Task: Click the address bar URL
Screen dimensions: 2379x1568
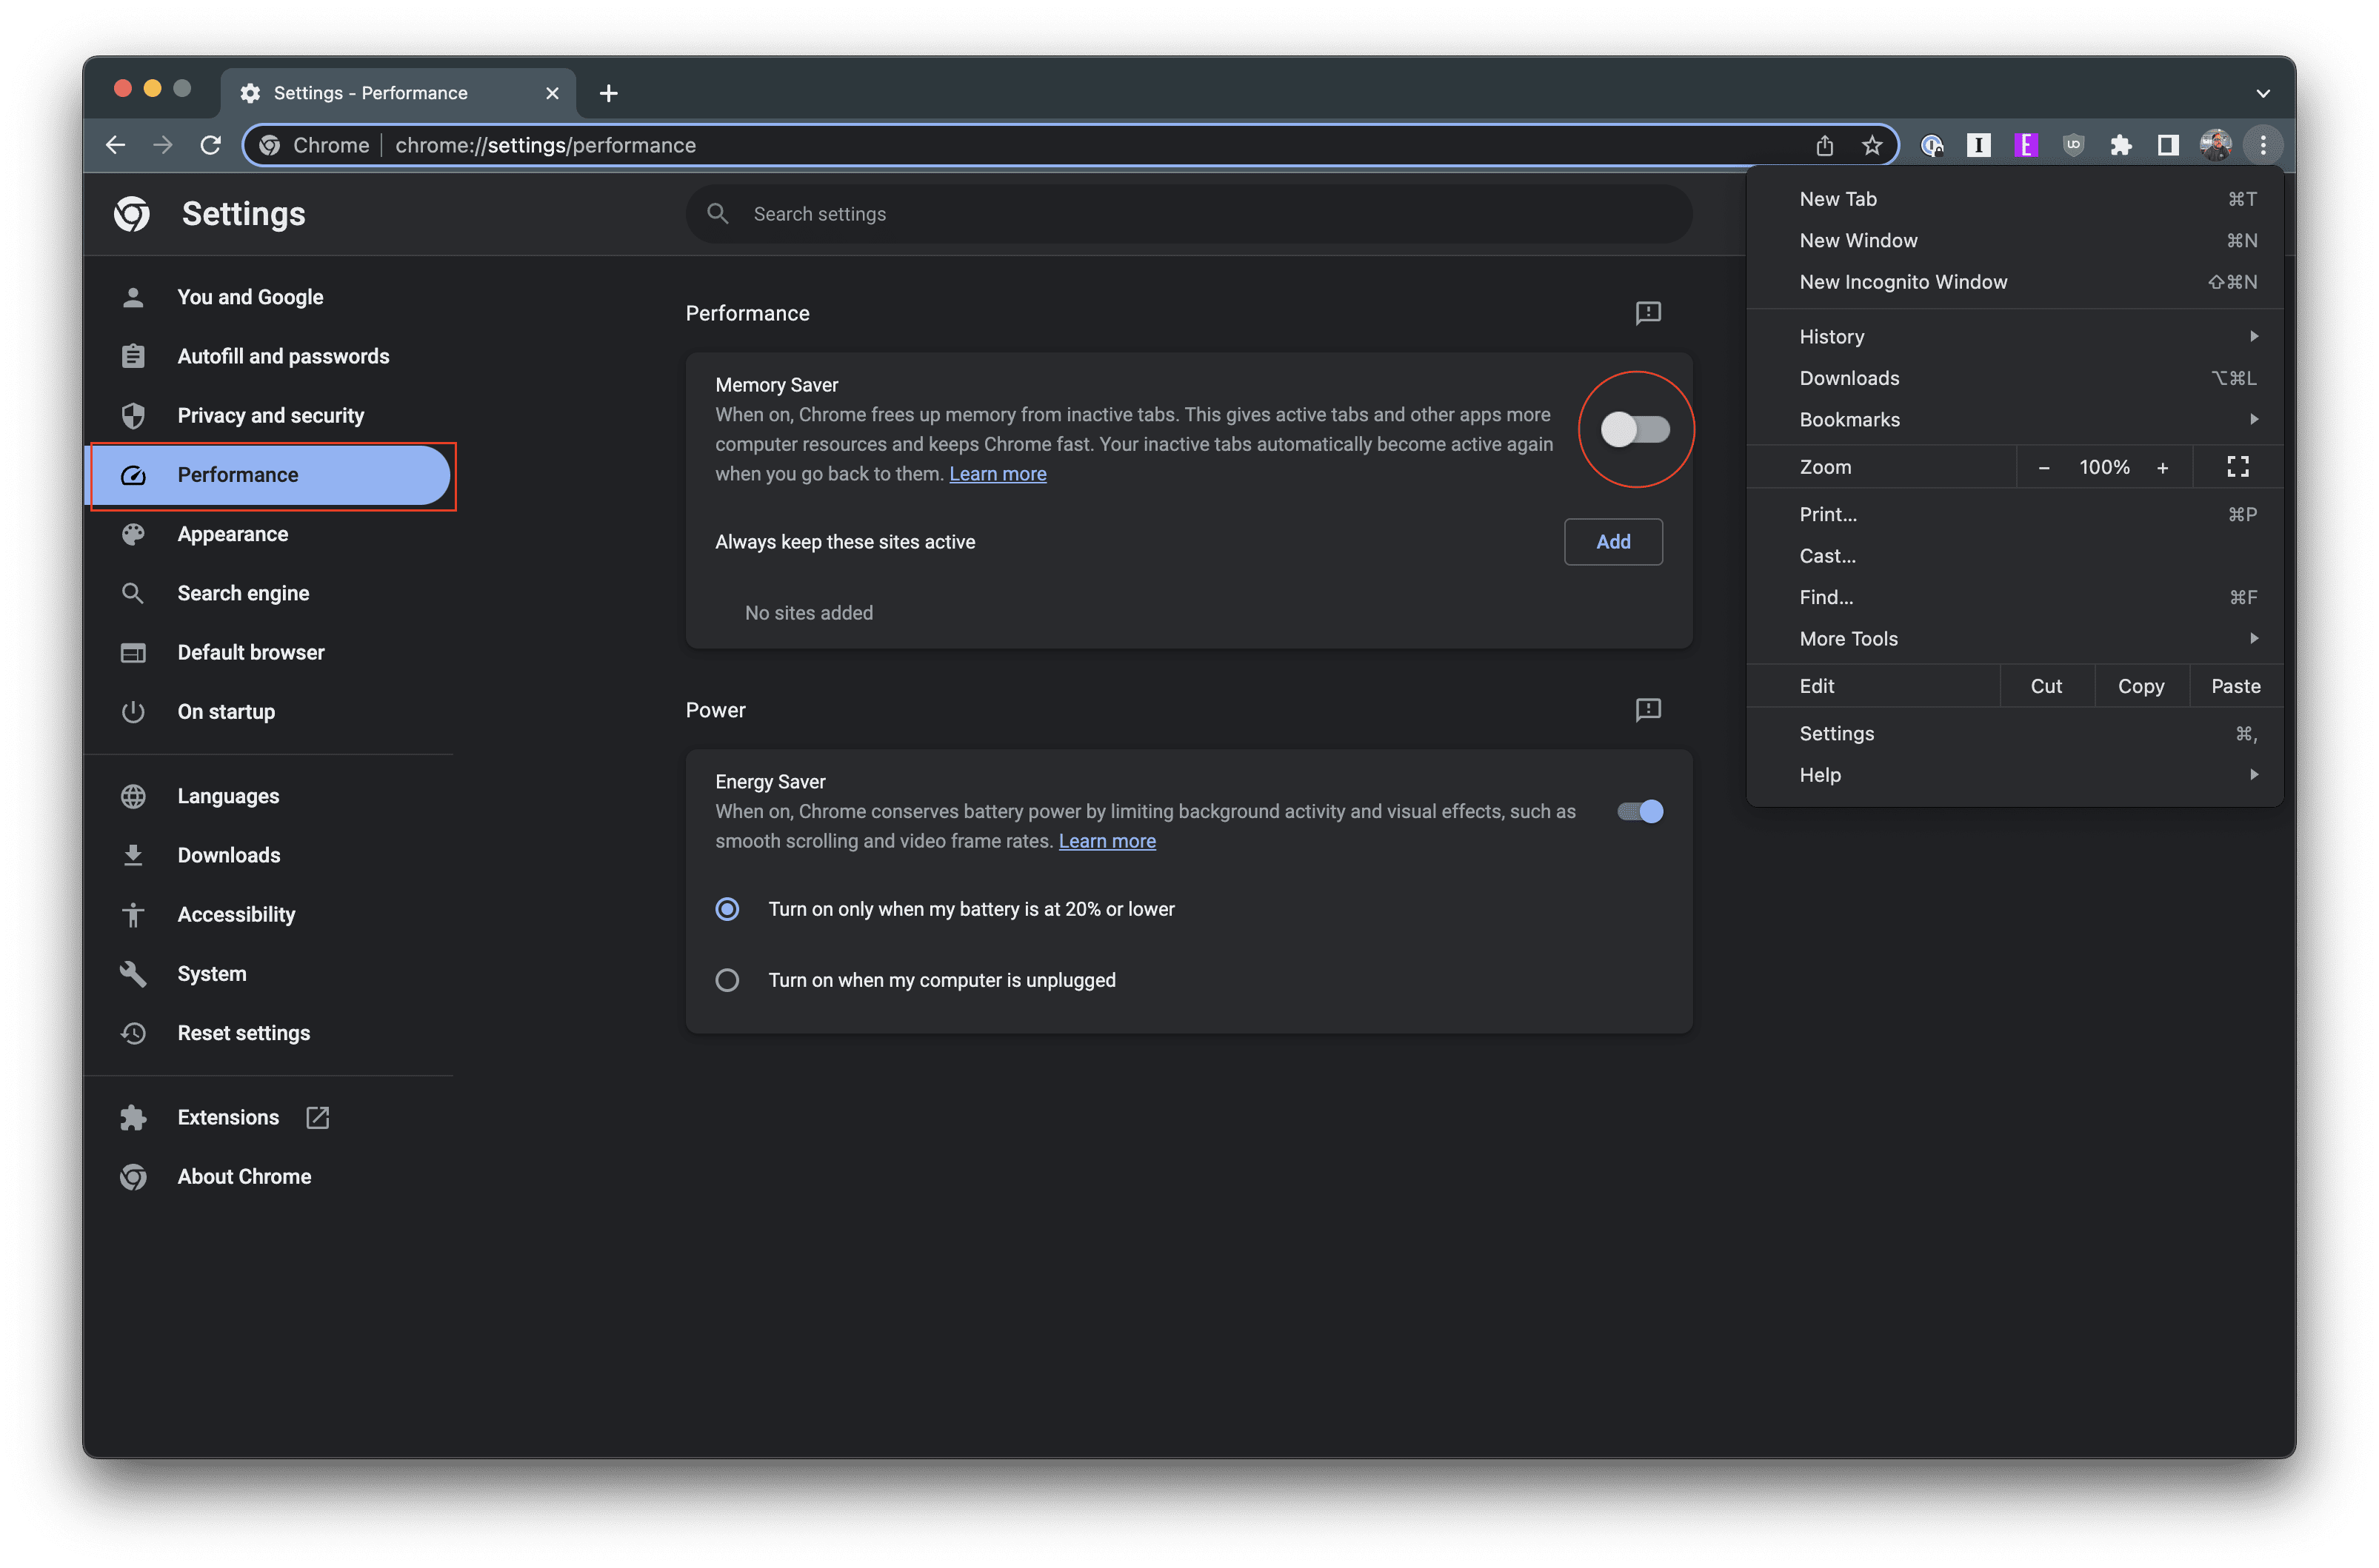Action: [545, 145]
